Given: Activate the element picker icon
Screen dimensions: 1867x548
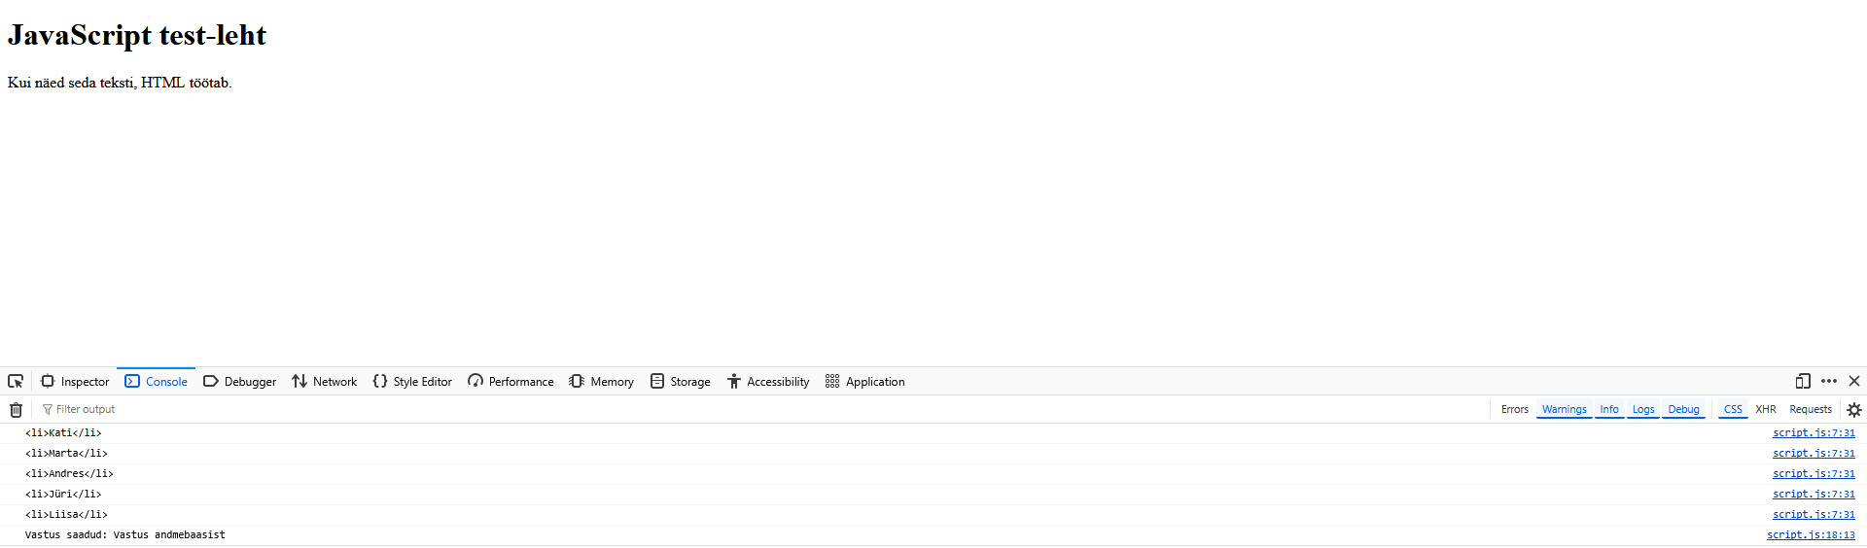Looking at the screenshot, I should coord(16,381).
